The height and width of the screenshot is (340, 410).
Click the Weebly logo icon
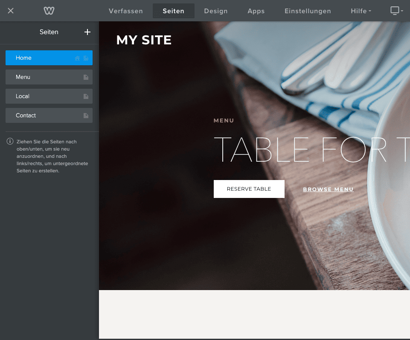point(49,11)
